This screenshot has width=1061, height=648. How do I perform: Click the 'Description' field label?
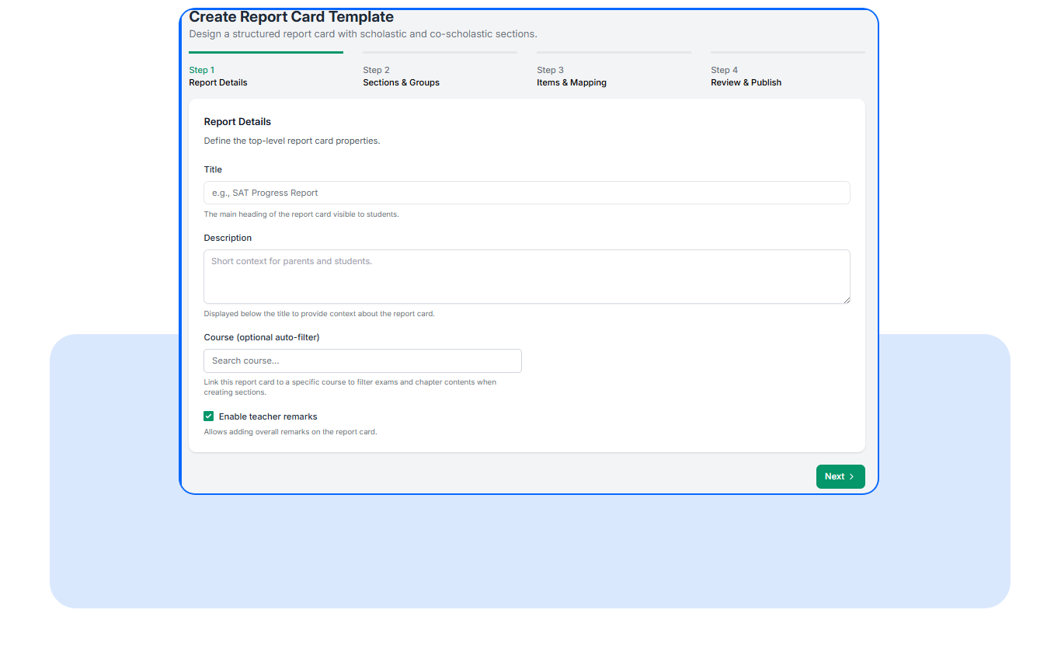point(228,238)
